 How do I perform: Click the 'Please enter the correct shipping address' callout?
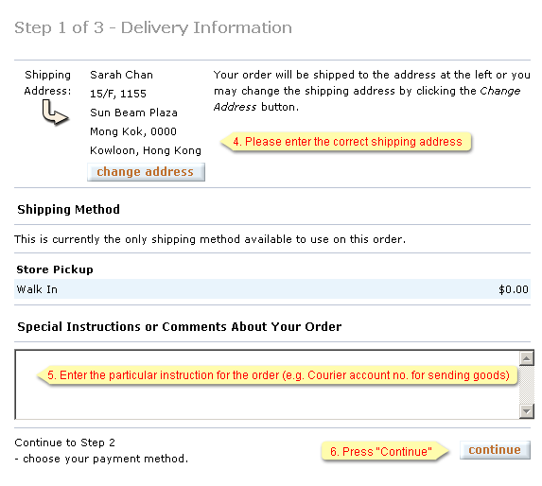[x=346, y=142]
